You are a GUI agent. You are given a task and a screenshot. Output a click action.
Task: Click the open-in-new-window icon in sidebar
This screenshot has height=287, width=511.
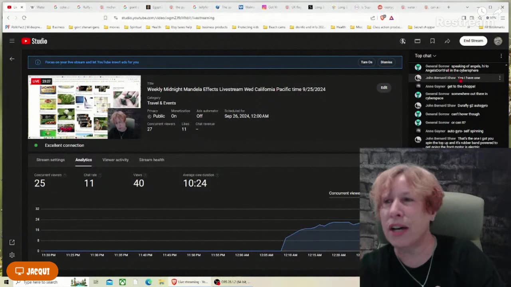tap(12, 242)
